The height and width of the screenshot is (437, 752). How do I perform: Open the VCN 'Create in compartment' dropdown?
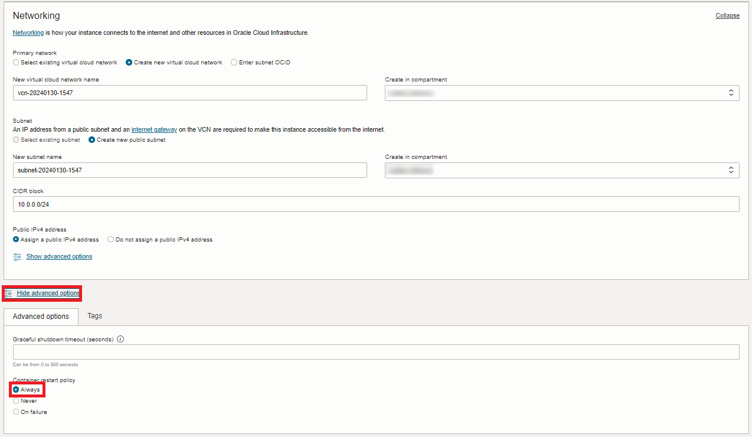tap(561, 93)
